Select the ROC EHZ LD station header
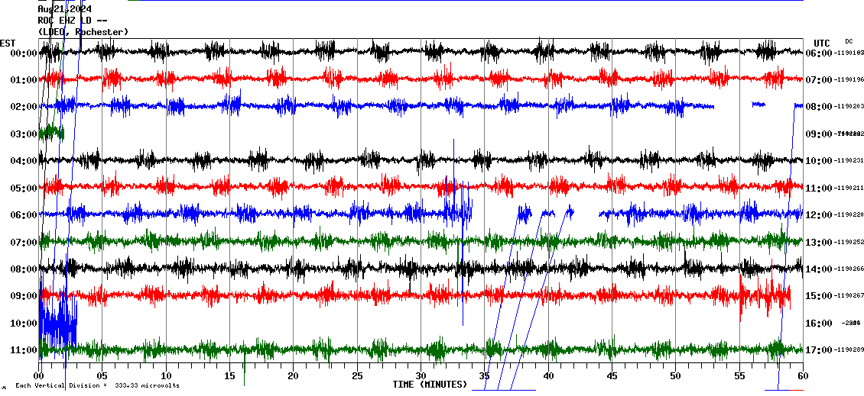The width and height of the screenshot is (864, 396). coord(72,21)
